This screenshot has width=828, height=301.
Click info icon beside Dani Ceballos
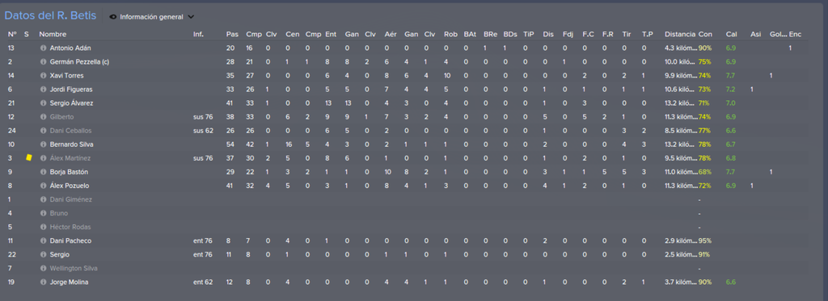tap(44, 130)
